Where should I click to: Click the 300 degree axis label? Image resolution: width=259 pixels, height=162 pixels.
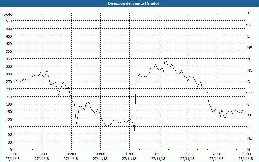point(9,74)
